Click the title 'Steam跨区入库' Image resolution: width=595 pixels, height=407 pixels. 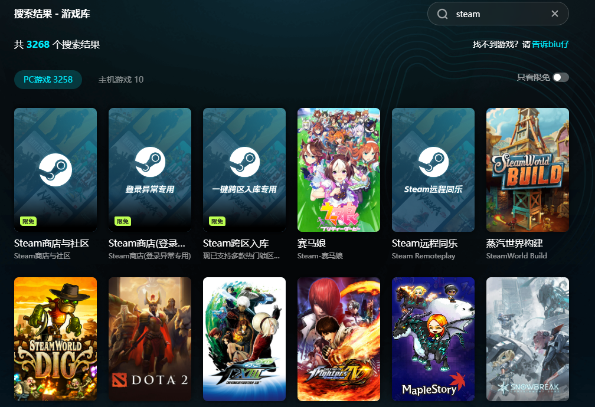236,243
